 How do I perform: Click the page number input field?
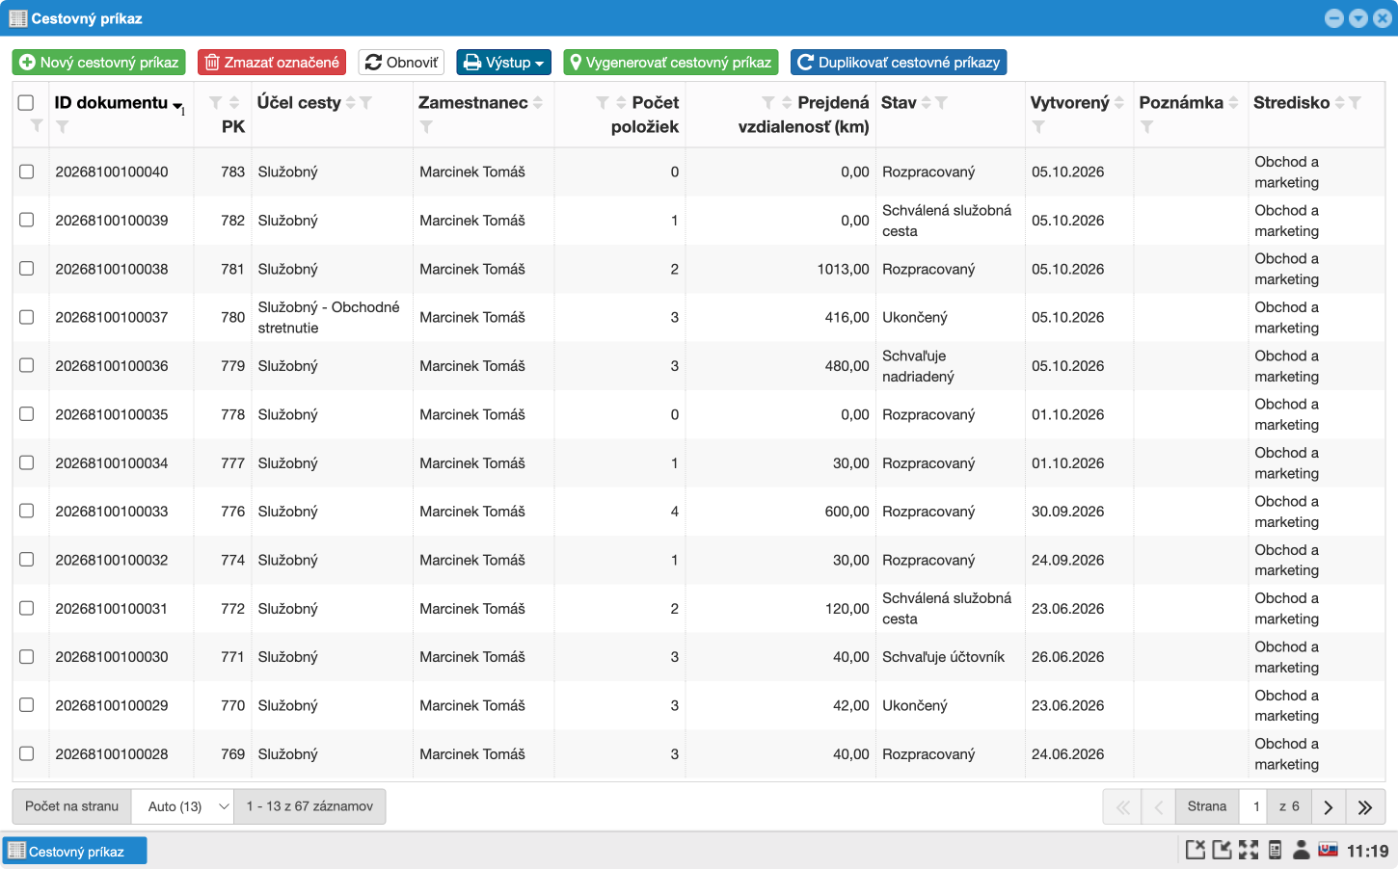[1255, 806]
